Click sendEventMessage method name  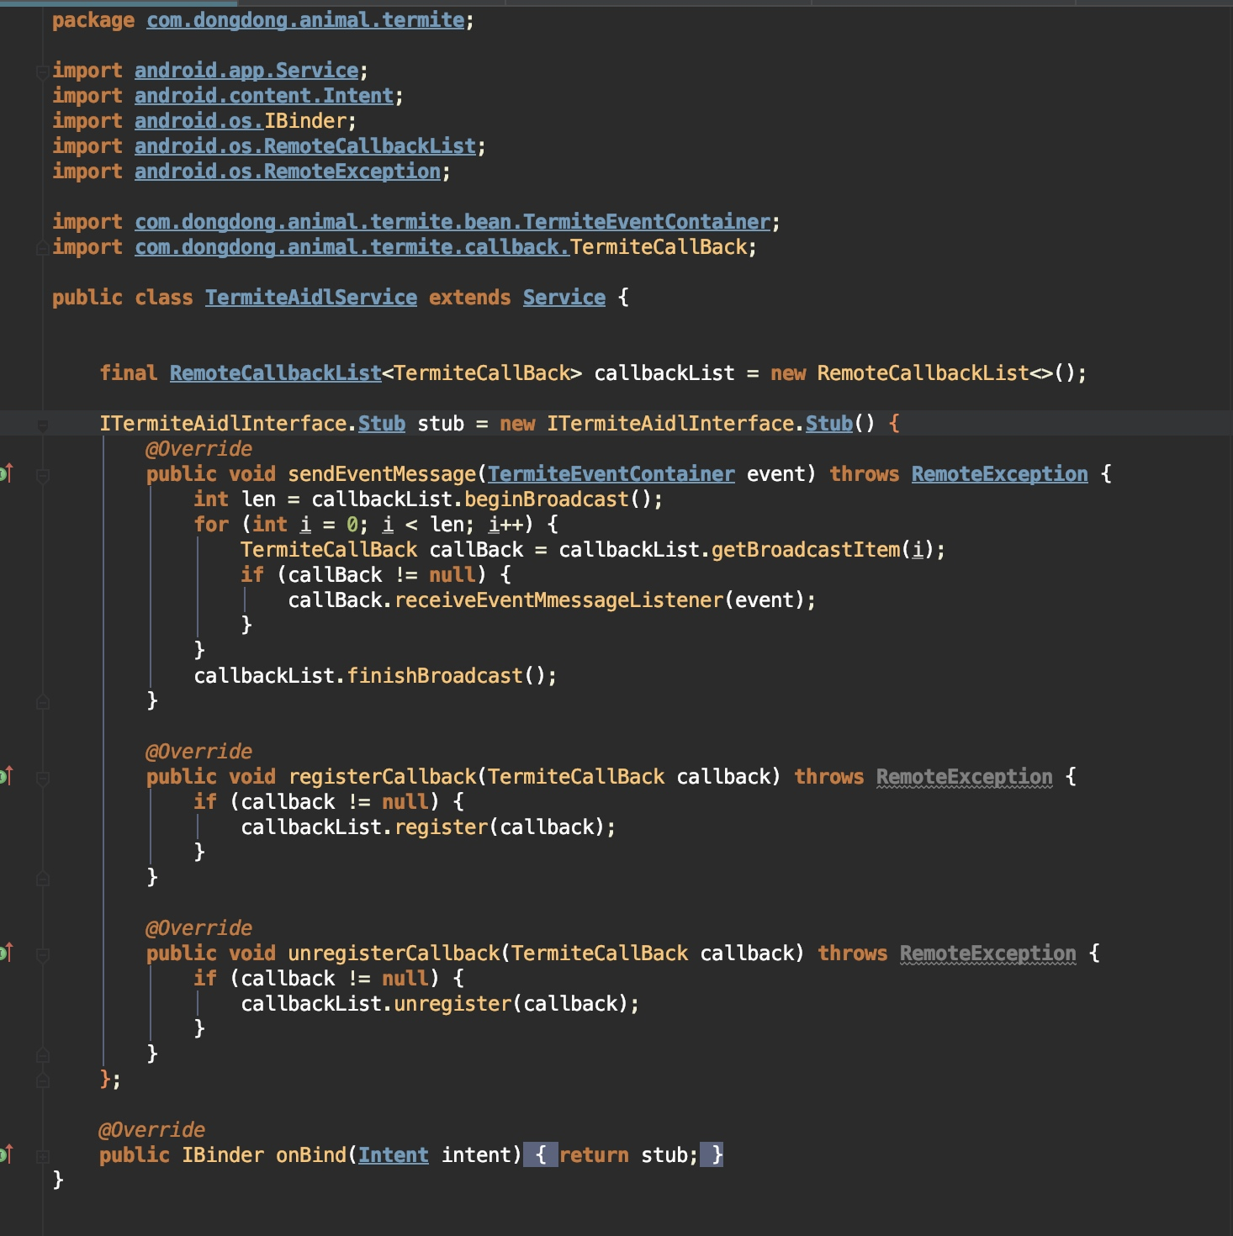[382, 474]
